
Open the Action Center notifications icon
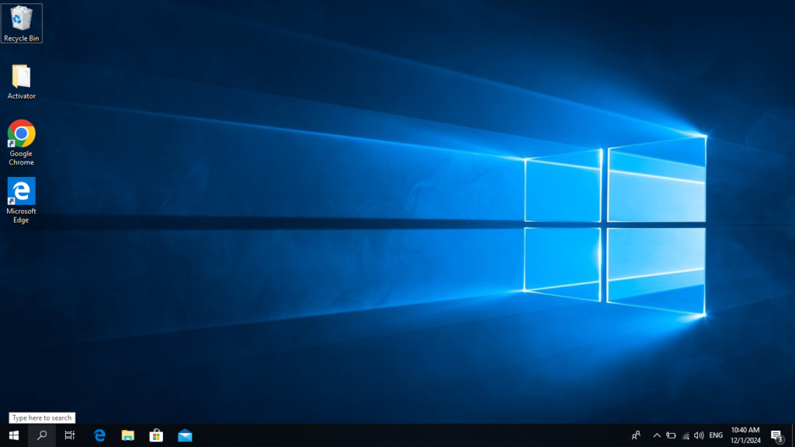click(x=777, y=435)
